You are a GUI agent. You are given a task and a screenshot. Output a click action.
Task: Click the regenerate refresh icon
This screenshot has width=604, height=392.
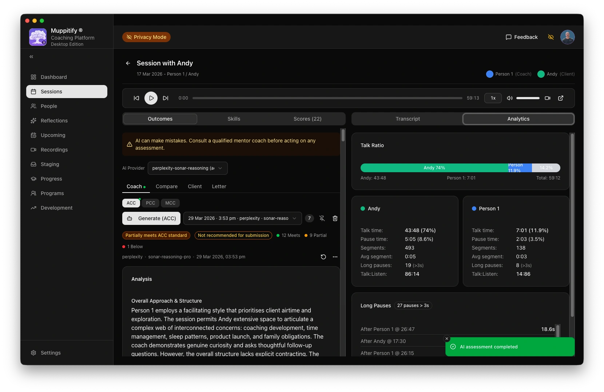(x=323, y=257)
